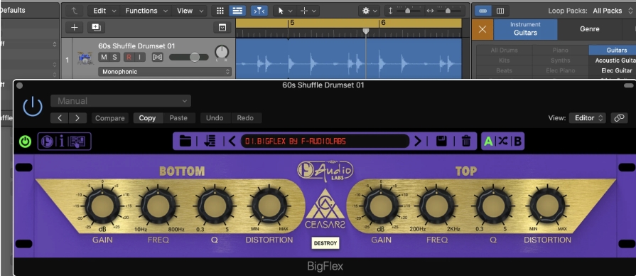Click the DESTROY button
636x276 pixels.
[x=325, y=243]
